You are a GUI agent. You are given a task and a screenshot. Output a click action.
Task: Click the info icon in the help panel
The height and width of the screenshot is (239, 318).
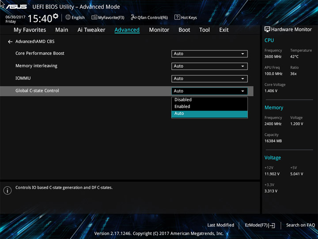point(8,190)
